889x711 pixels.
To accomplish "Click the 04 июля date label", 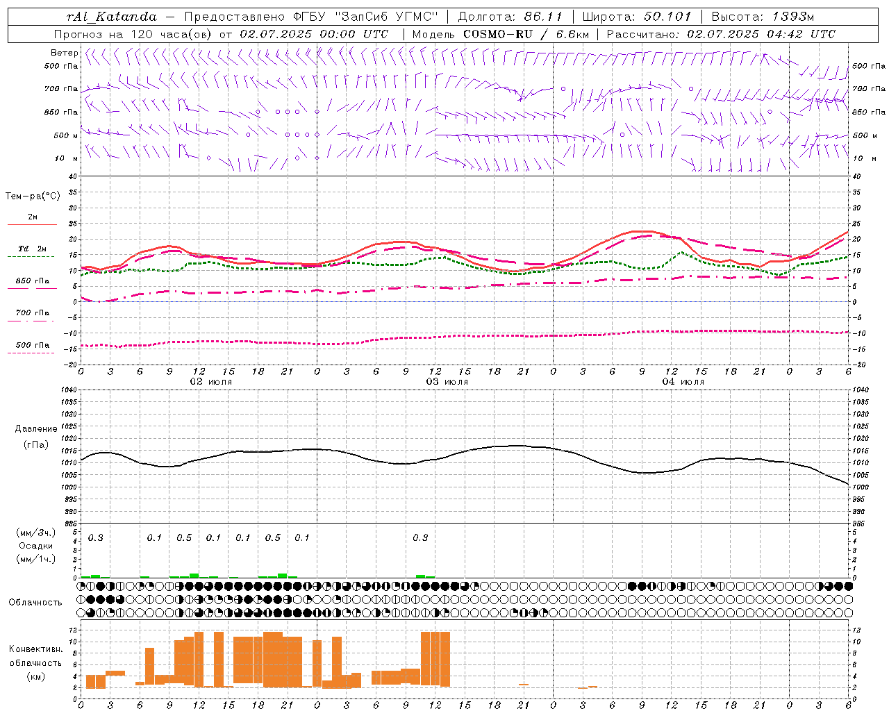I will [683, 382].
